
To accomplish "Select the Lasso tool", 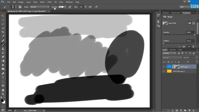I will coord(3,24).
